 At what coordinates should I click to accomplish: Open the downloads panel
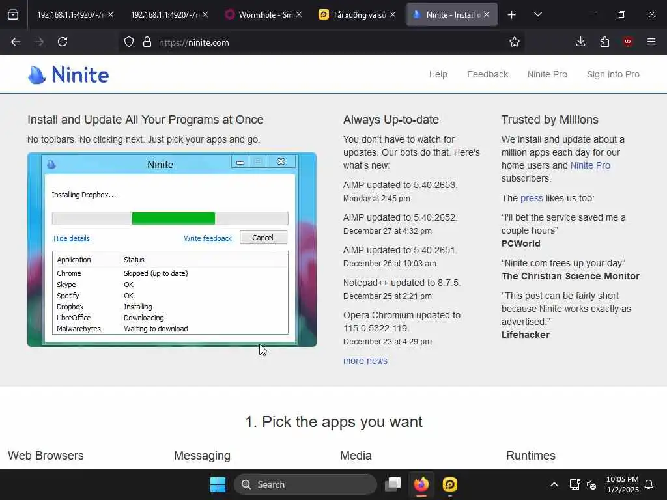tap(580, 42)
